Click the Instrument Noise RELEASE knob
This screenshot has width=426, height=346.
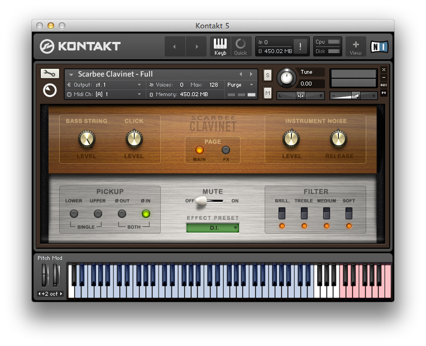point(338,139)
